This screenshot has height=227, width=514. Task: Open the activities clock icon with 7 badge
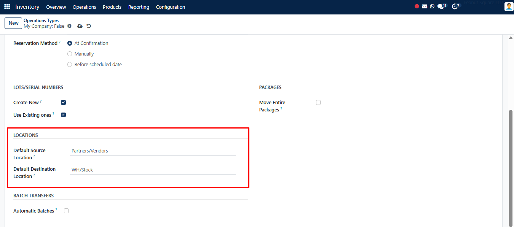click(455, 6)
